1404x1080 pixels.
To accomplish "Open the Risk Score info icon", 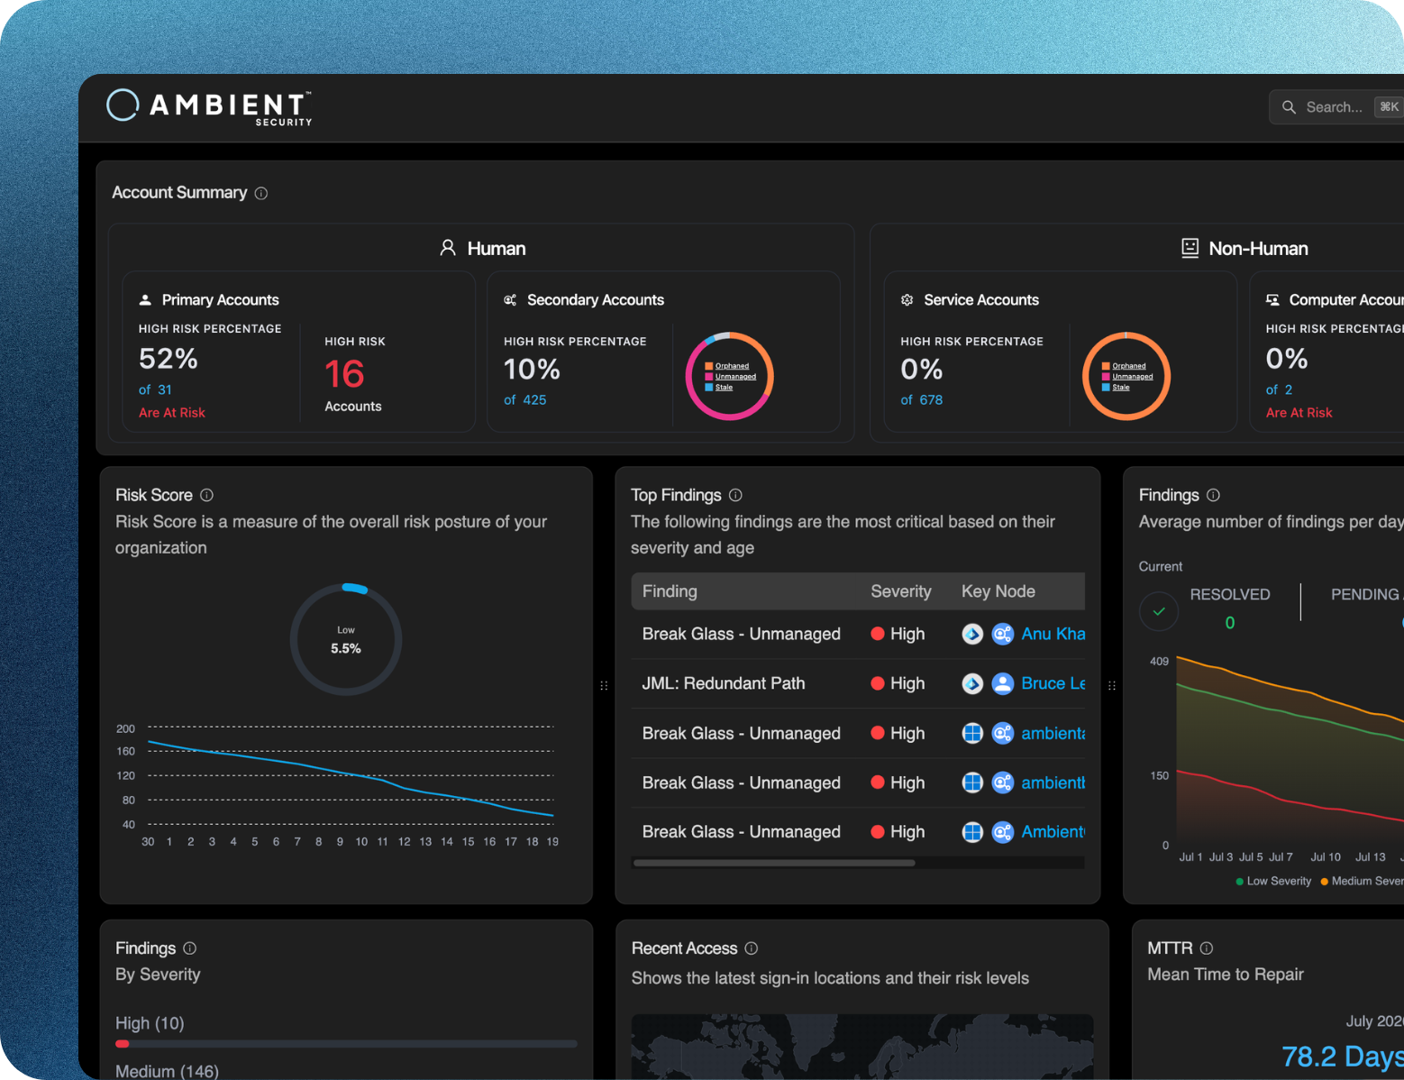I will (206, 495).
